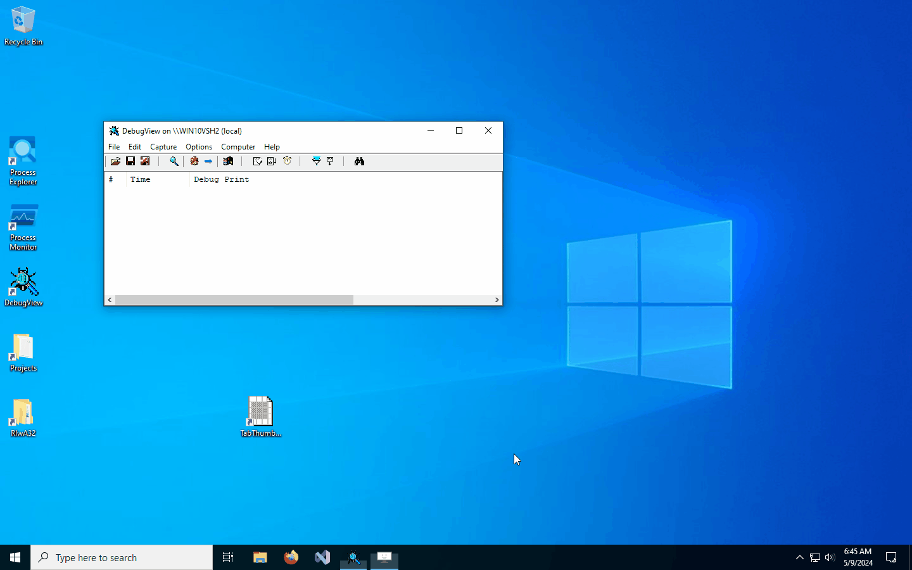Click the Log to file toolbar icon
The image size is (912, 570).
click(x=145, y=161)
